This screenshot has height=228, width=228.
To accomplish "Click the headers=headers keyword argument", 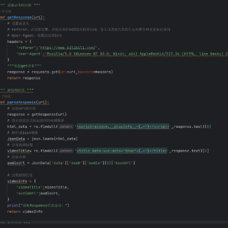I will 95,72.
